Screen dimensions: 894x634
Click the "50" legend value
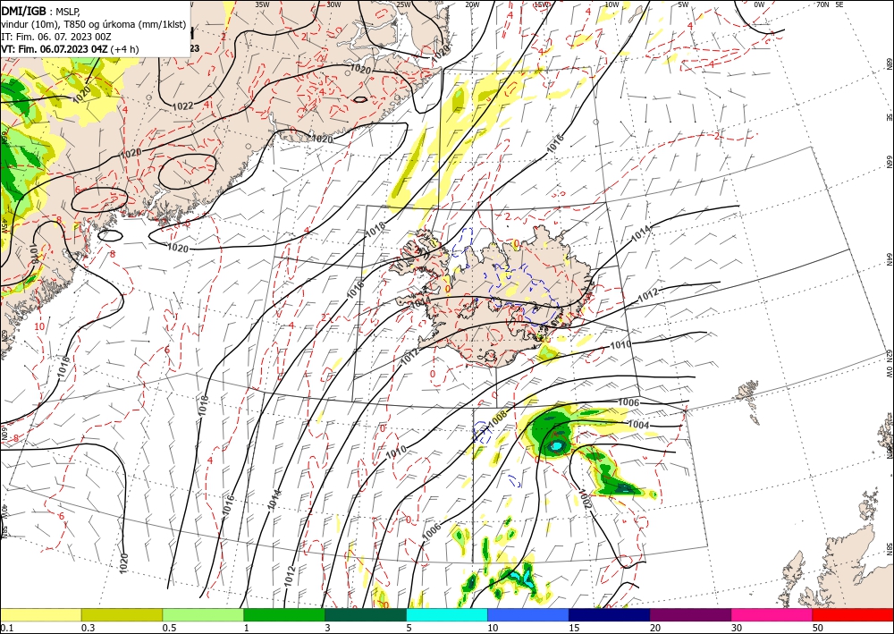(818, 628)
